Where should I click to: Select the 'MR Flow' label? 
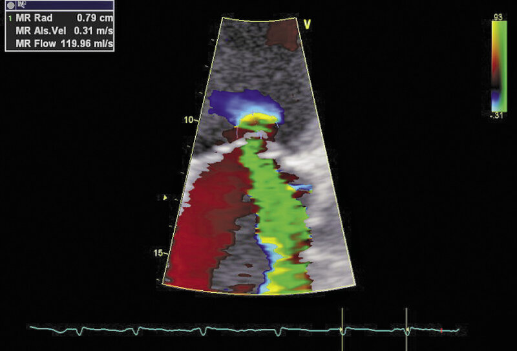coord(36,43)
